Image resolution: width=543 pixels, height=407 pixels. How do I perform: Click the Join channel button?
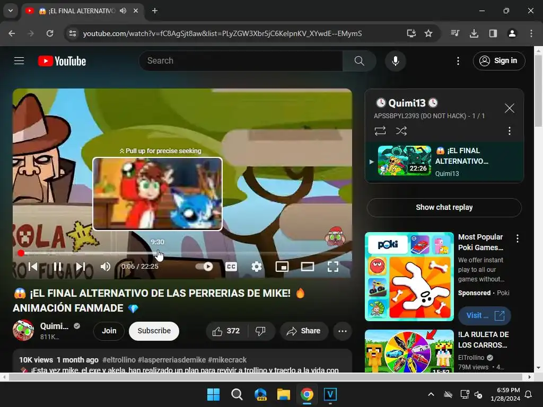pyautogui.click(x=109, y=331)
